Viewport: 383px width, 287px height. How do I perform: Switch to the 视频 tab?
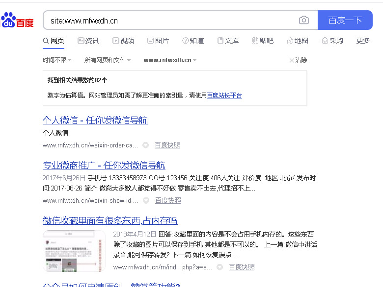tap(123, 41)
